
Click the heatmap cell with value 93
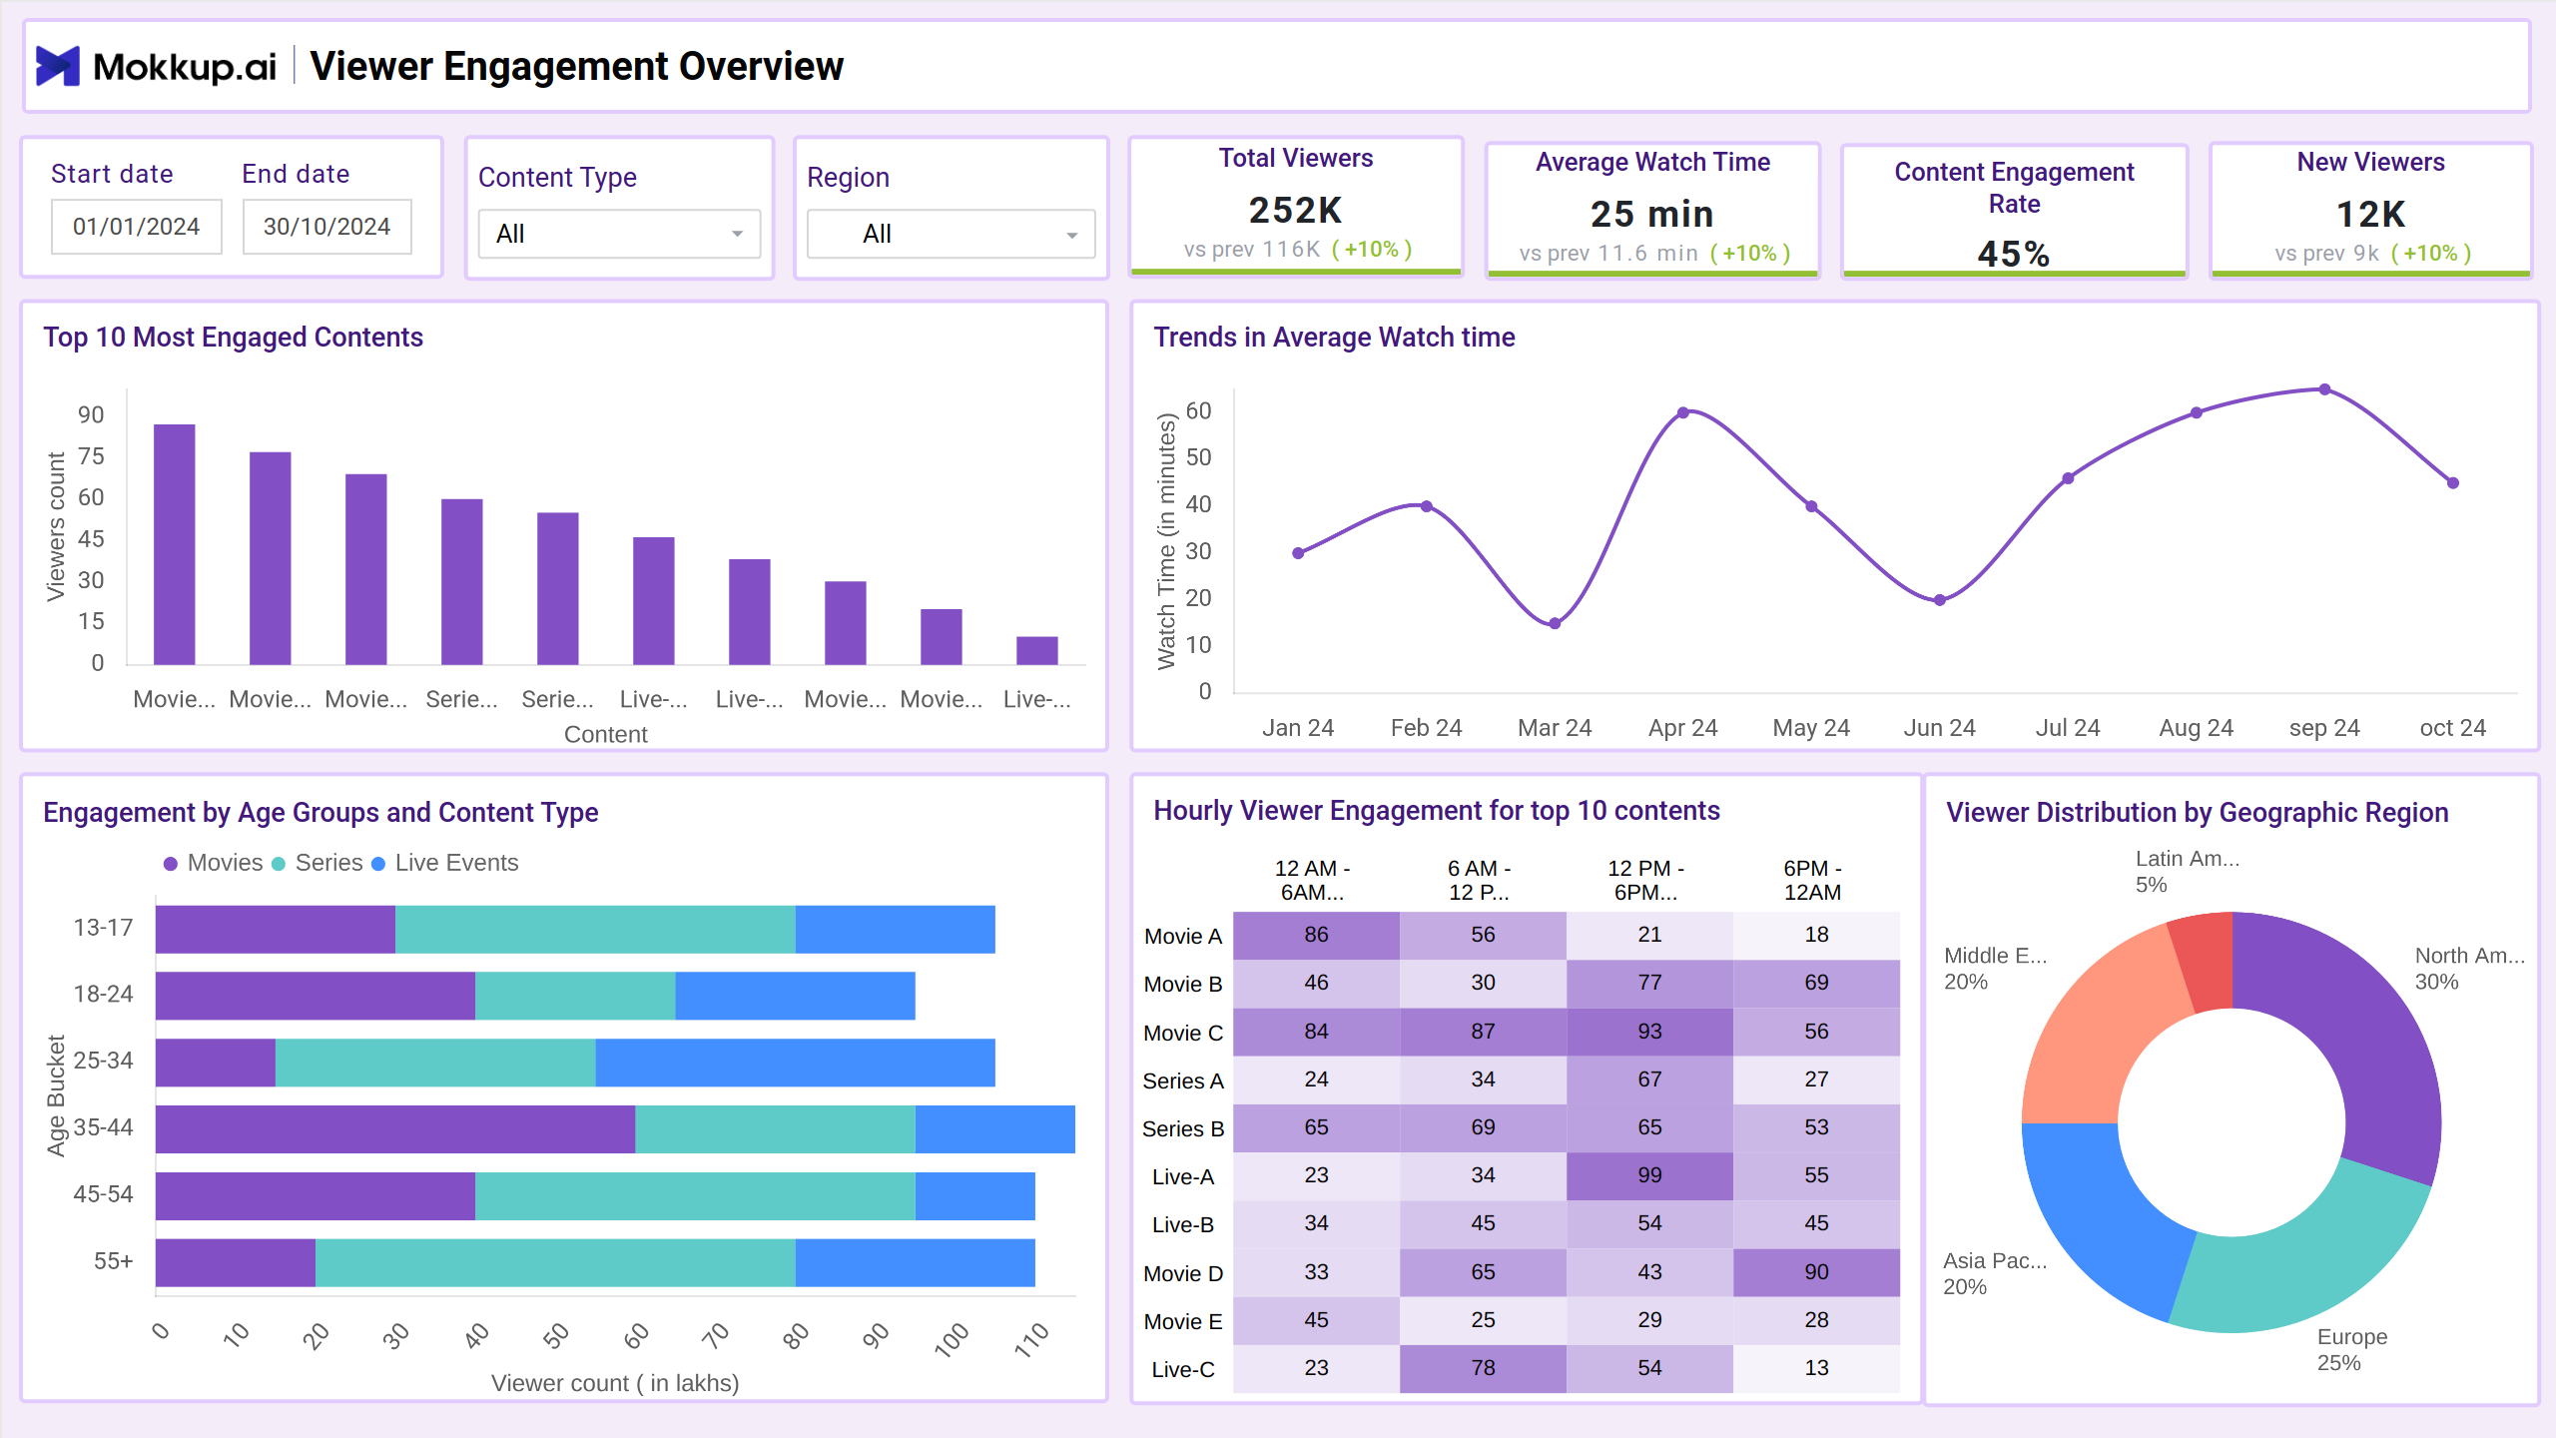pyautogui.click(x=1649, y=1032)
